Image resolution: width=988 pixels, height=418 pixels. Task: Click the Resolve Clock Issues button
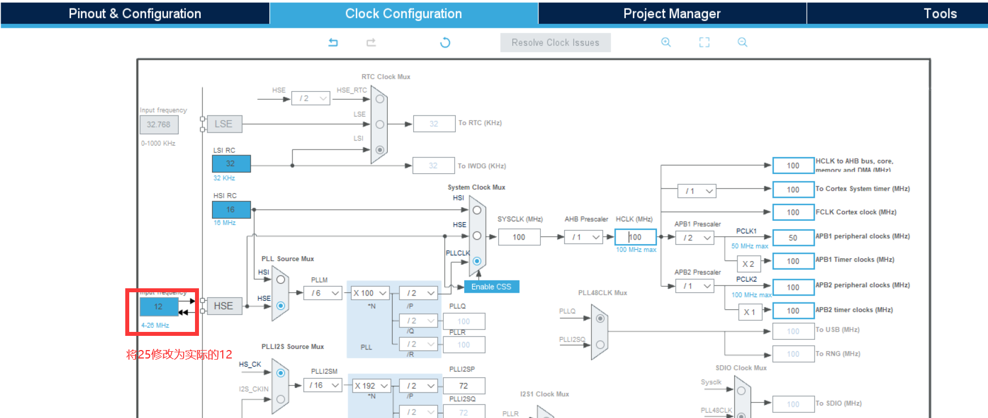click(x=555, y=42)
